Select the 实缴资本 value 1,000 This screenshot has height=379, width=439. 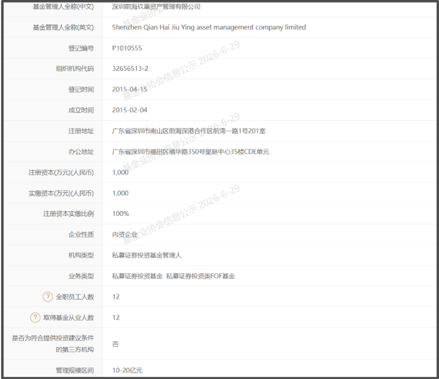click(120, 193)
